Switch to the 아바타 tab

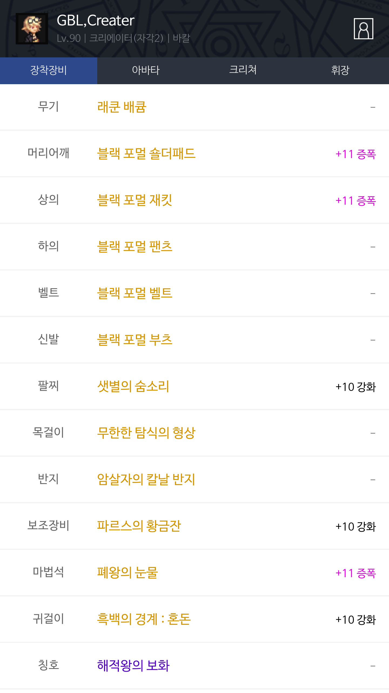click(146, 70)
